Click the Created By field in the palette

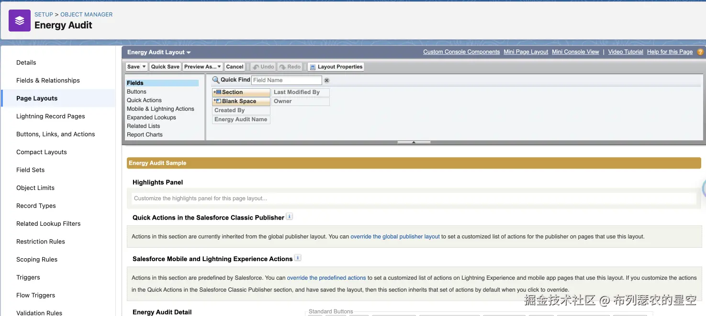241,110
